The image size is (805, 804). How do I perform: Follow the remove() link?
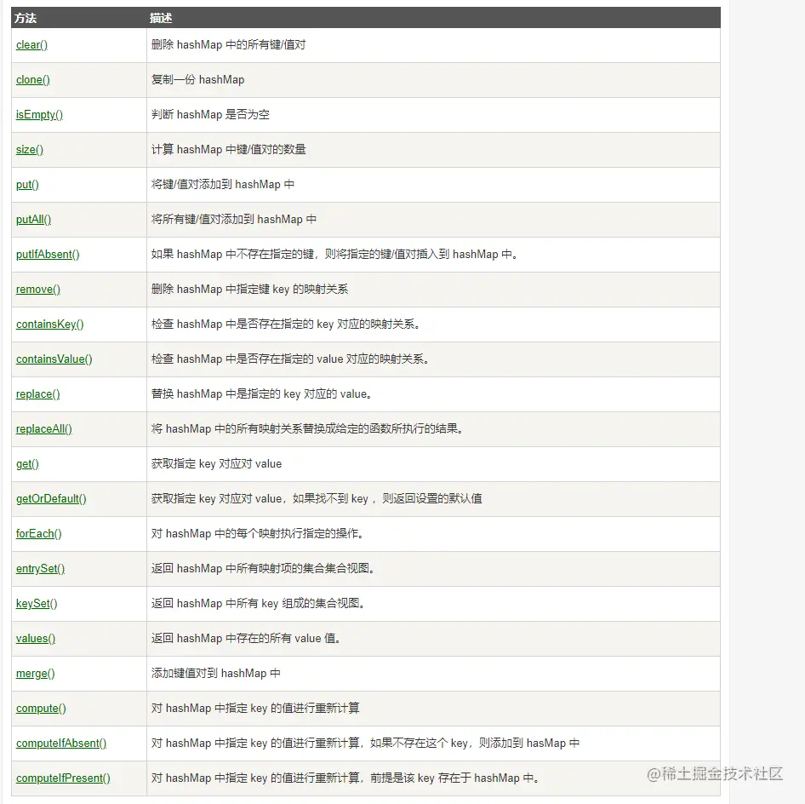(38, 290)
